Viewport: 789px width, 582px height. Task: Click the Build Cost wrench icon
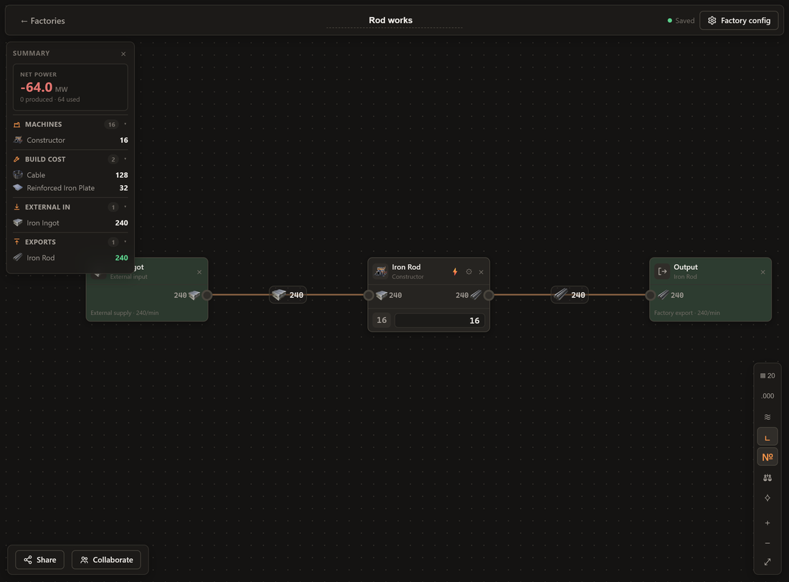pos(16,159)
